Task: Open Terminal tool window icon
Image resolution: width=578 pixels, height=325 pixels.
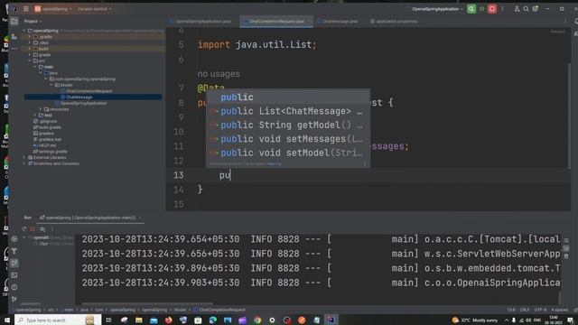Action: coord(14,275)
